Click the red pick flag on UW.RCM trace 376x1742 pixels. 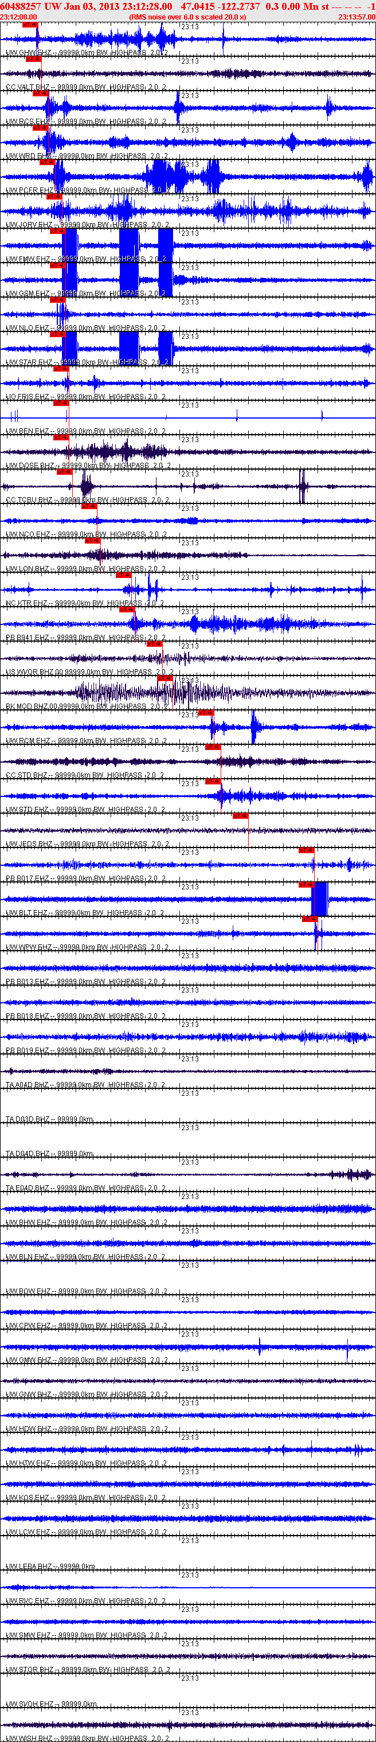click(206, 713)
